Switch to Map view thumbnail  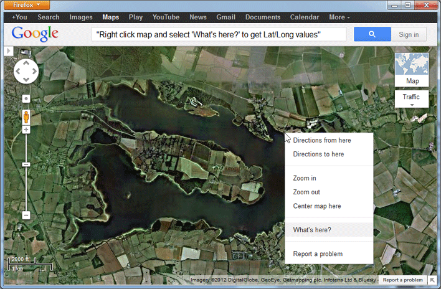[412, 69]
